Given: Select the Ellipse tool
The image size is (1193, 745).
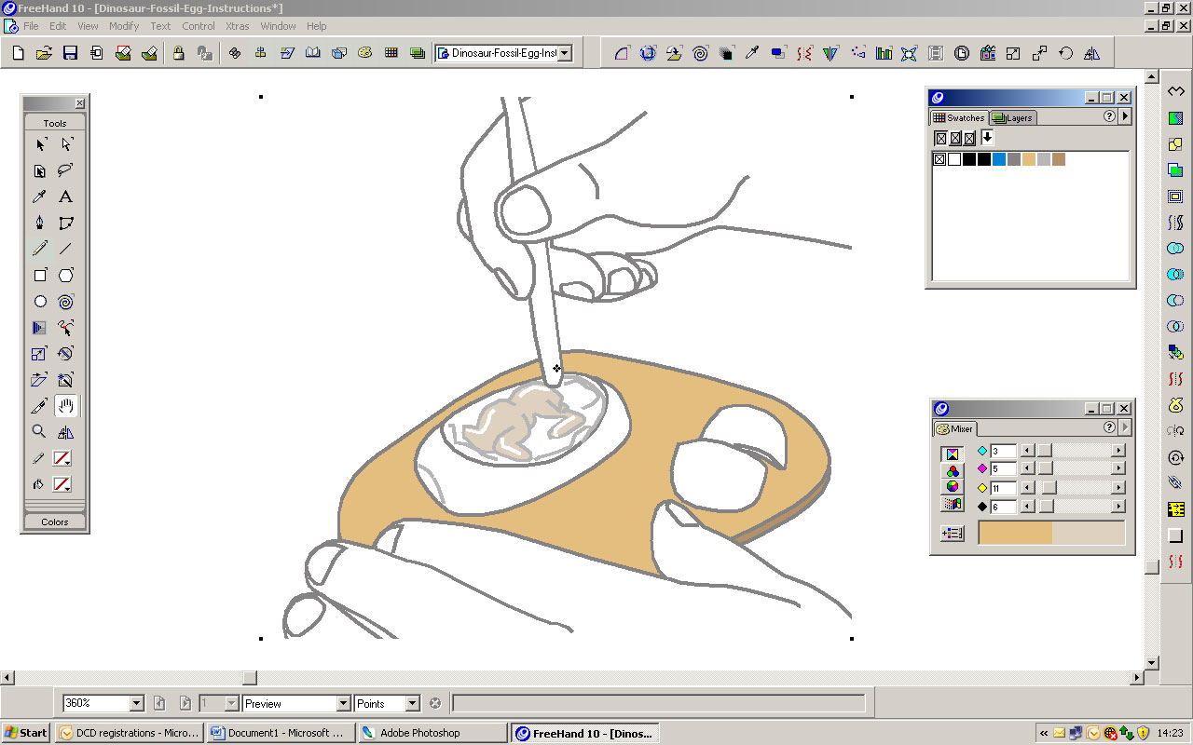Looking at the screenshot, I should 40,302.
